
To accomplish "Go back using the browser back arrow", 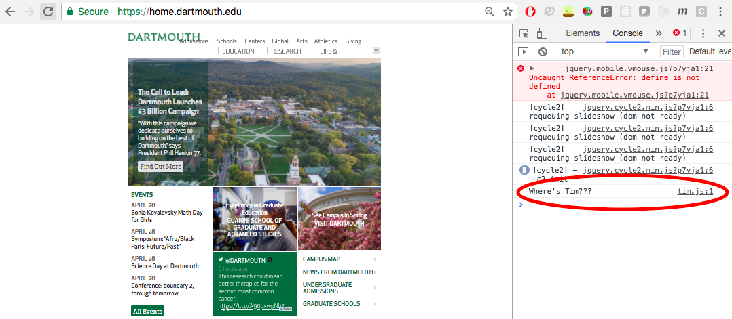I will [10, 12].
